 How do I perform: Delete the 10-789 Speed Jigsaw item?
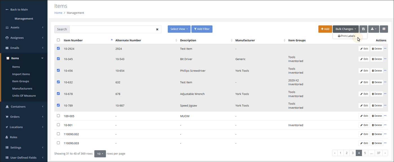377,105
